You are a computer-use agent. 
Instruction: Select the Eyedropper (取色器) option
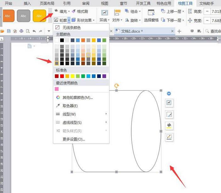click(x=81, y=106)
